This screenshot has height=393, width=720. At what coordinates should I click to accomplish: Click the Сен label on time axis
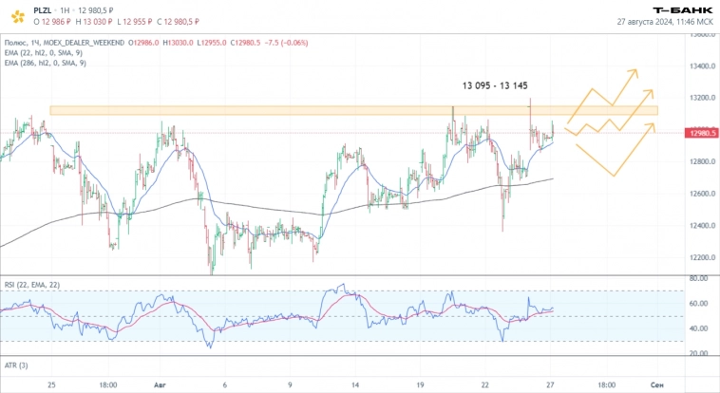click(655, 385)
